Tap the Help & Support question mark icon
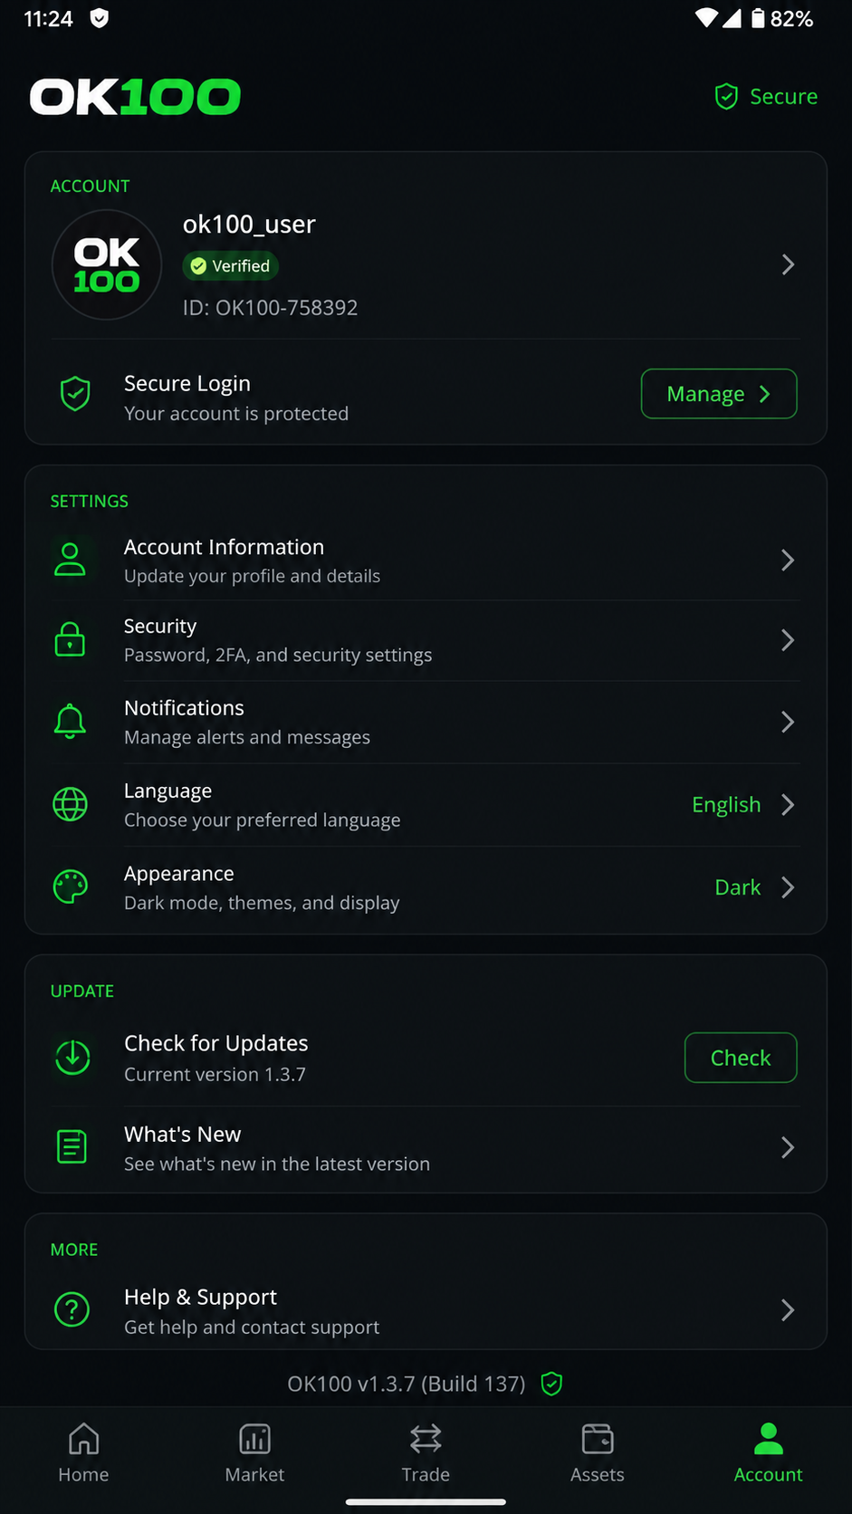852x1514 pixels. coord(72,1309)
